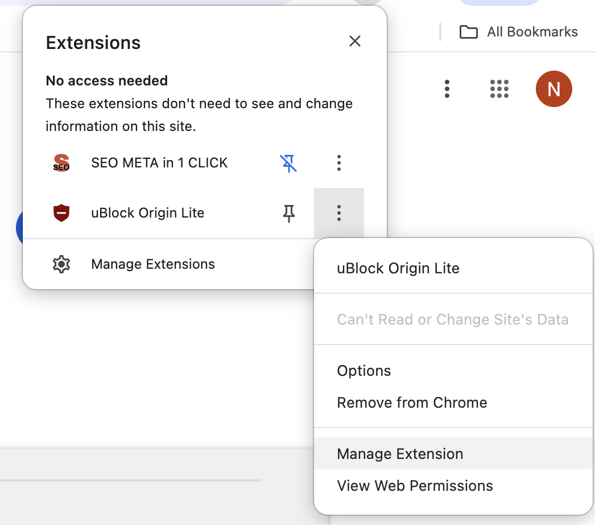Click the Manage Extensions gear icon
Image resolution: width=595 pixels, height=525 pixels.
61,264
